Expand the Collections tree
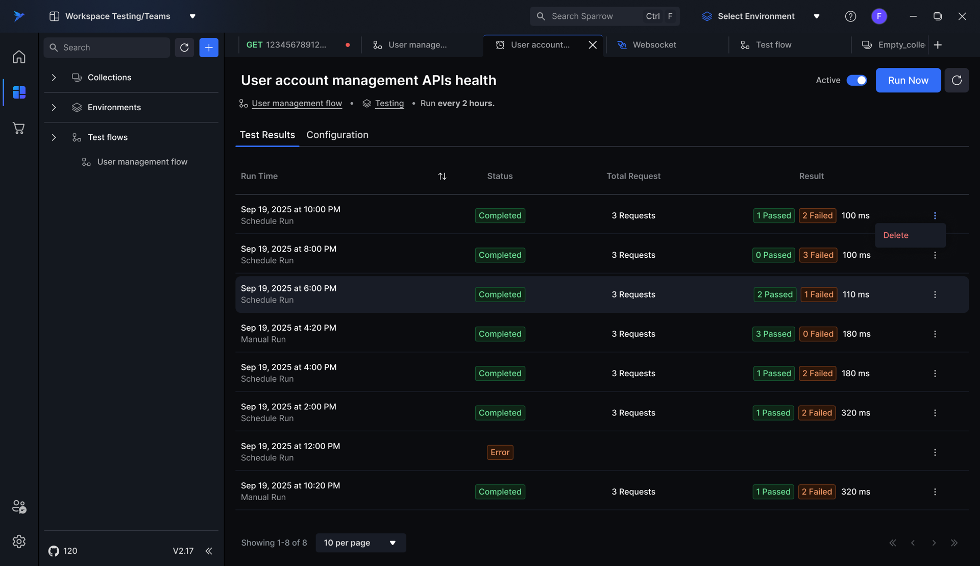 pyautogui.click(x=54, y=78)
